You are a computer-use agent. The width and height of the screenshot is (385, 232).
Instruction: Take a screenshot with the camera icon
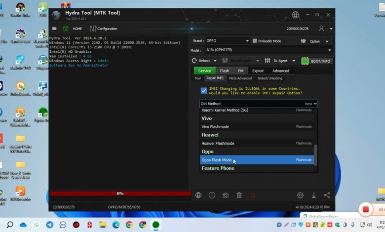225,195
